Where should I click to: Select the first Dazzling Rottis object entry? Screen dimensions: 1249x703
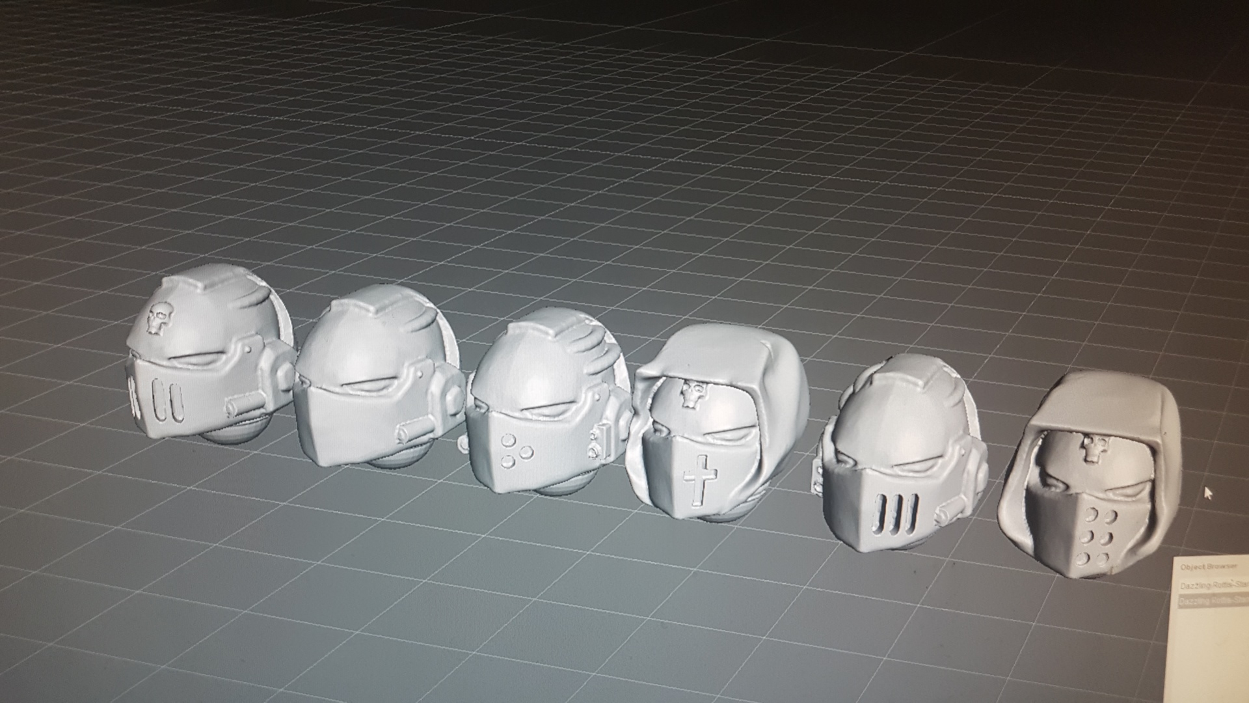click(1214, 586)
